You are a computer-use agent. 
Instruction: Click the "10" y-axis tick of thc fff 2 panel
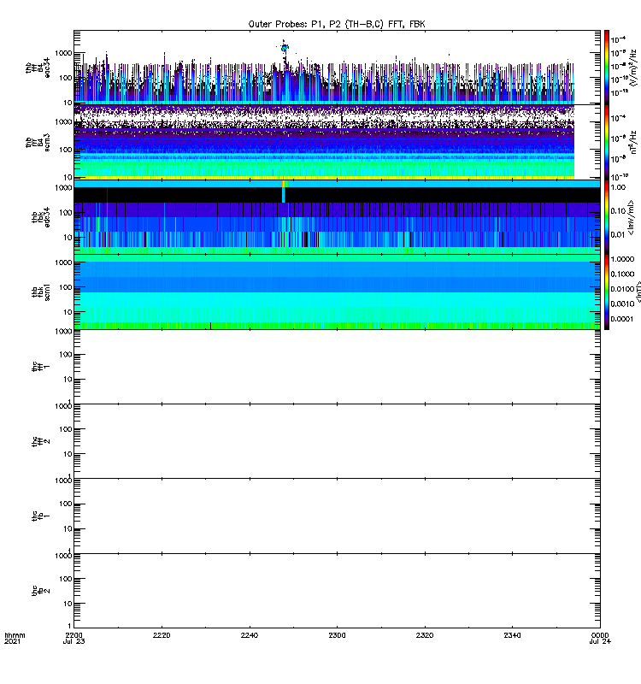click(68, 454)
